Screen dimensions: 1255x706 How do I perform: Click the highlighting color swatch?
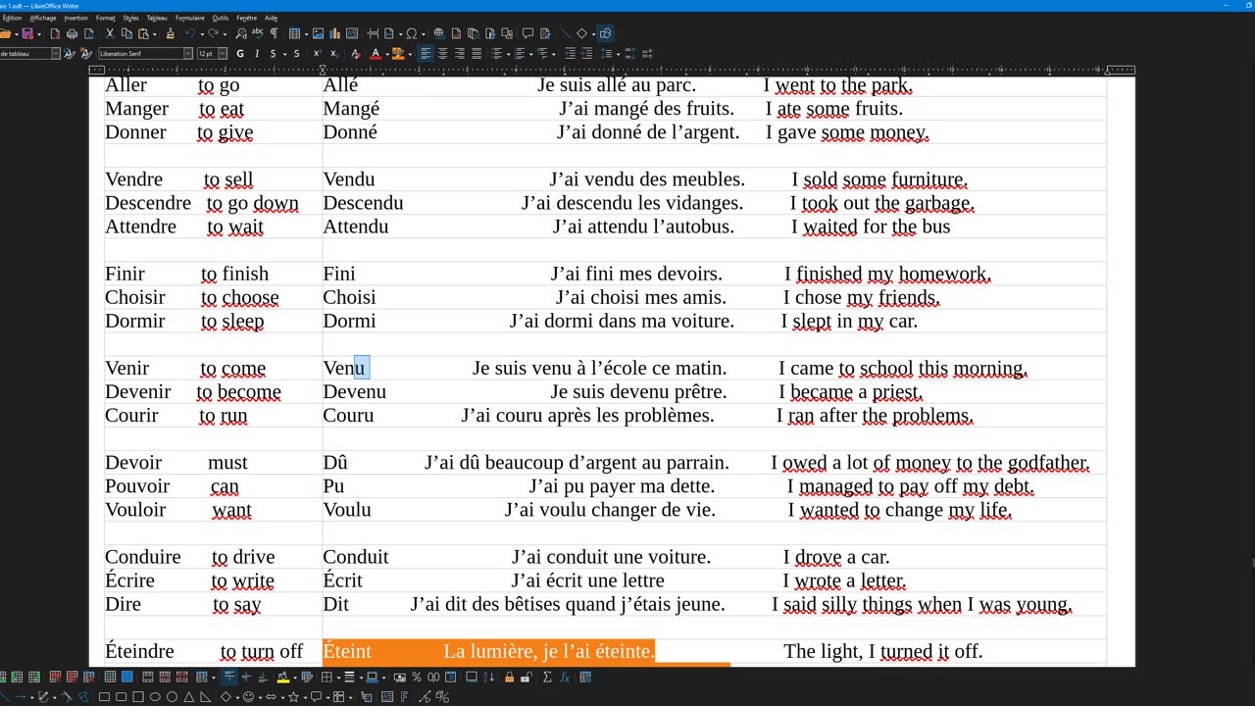(x=396, y=53)
